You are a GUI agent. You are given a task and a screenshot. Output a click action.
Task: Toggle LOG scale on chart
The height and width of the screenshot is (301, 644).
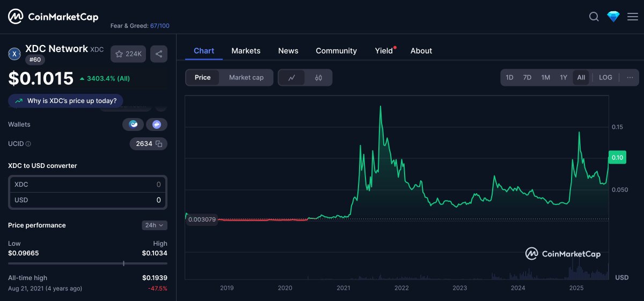coord(606,78)
